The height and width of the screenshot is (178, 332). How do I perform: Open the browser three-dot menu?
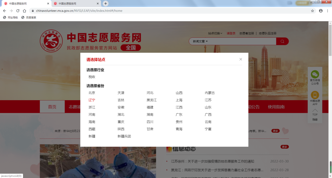(x=328, y=11)
